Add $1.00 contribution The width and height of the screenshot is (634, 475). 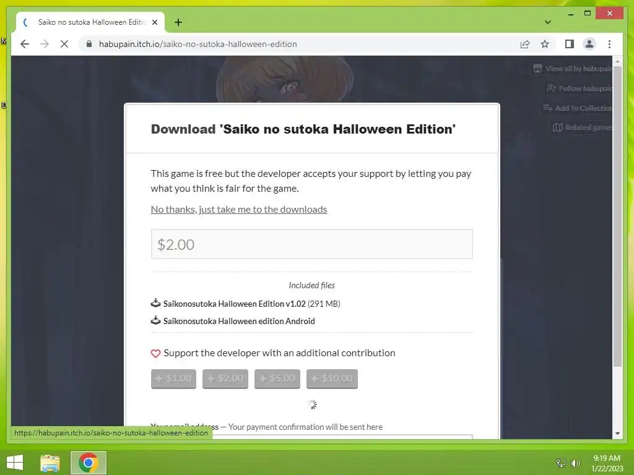click(x=173, y=379)
